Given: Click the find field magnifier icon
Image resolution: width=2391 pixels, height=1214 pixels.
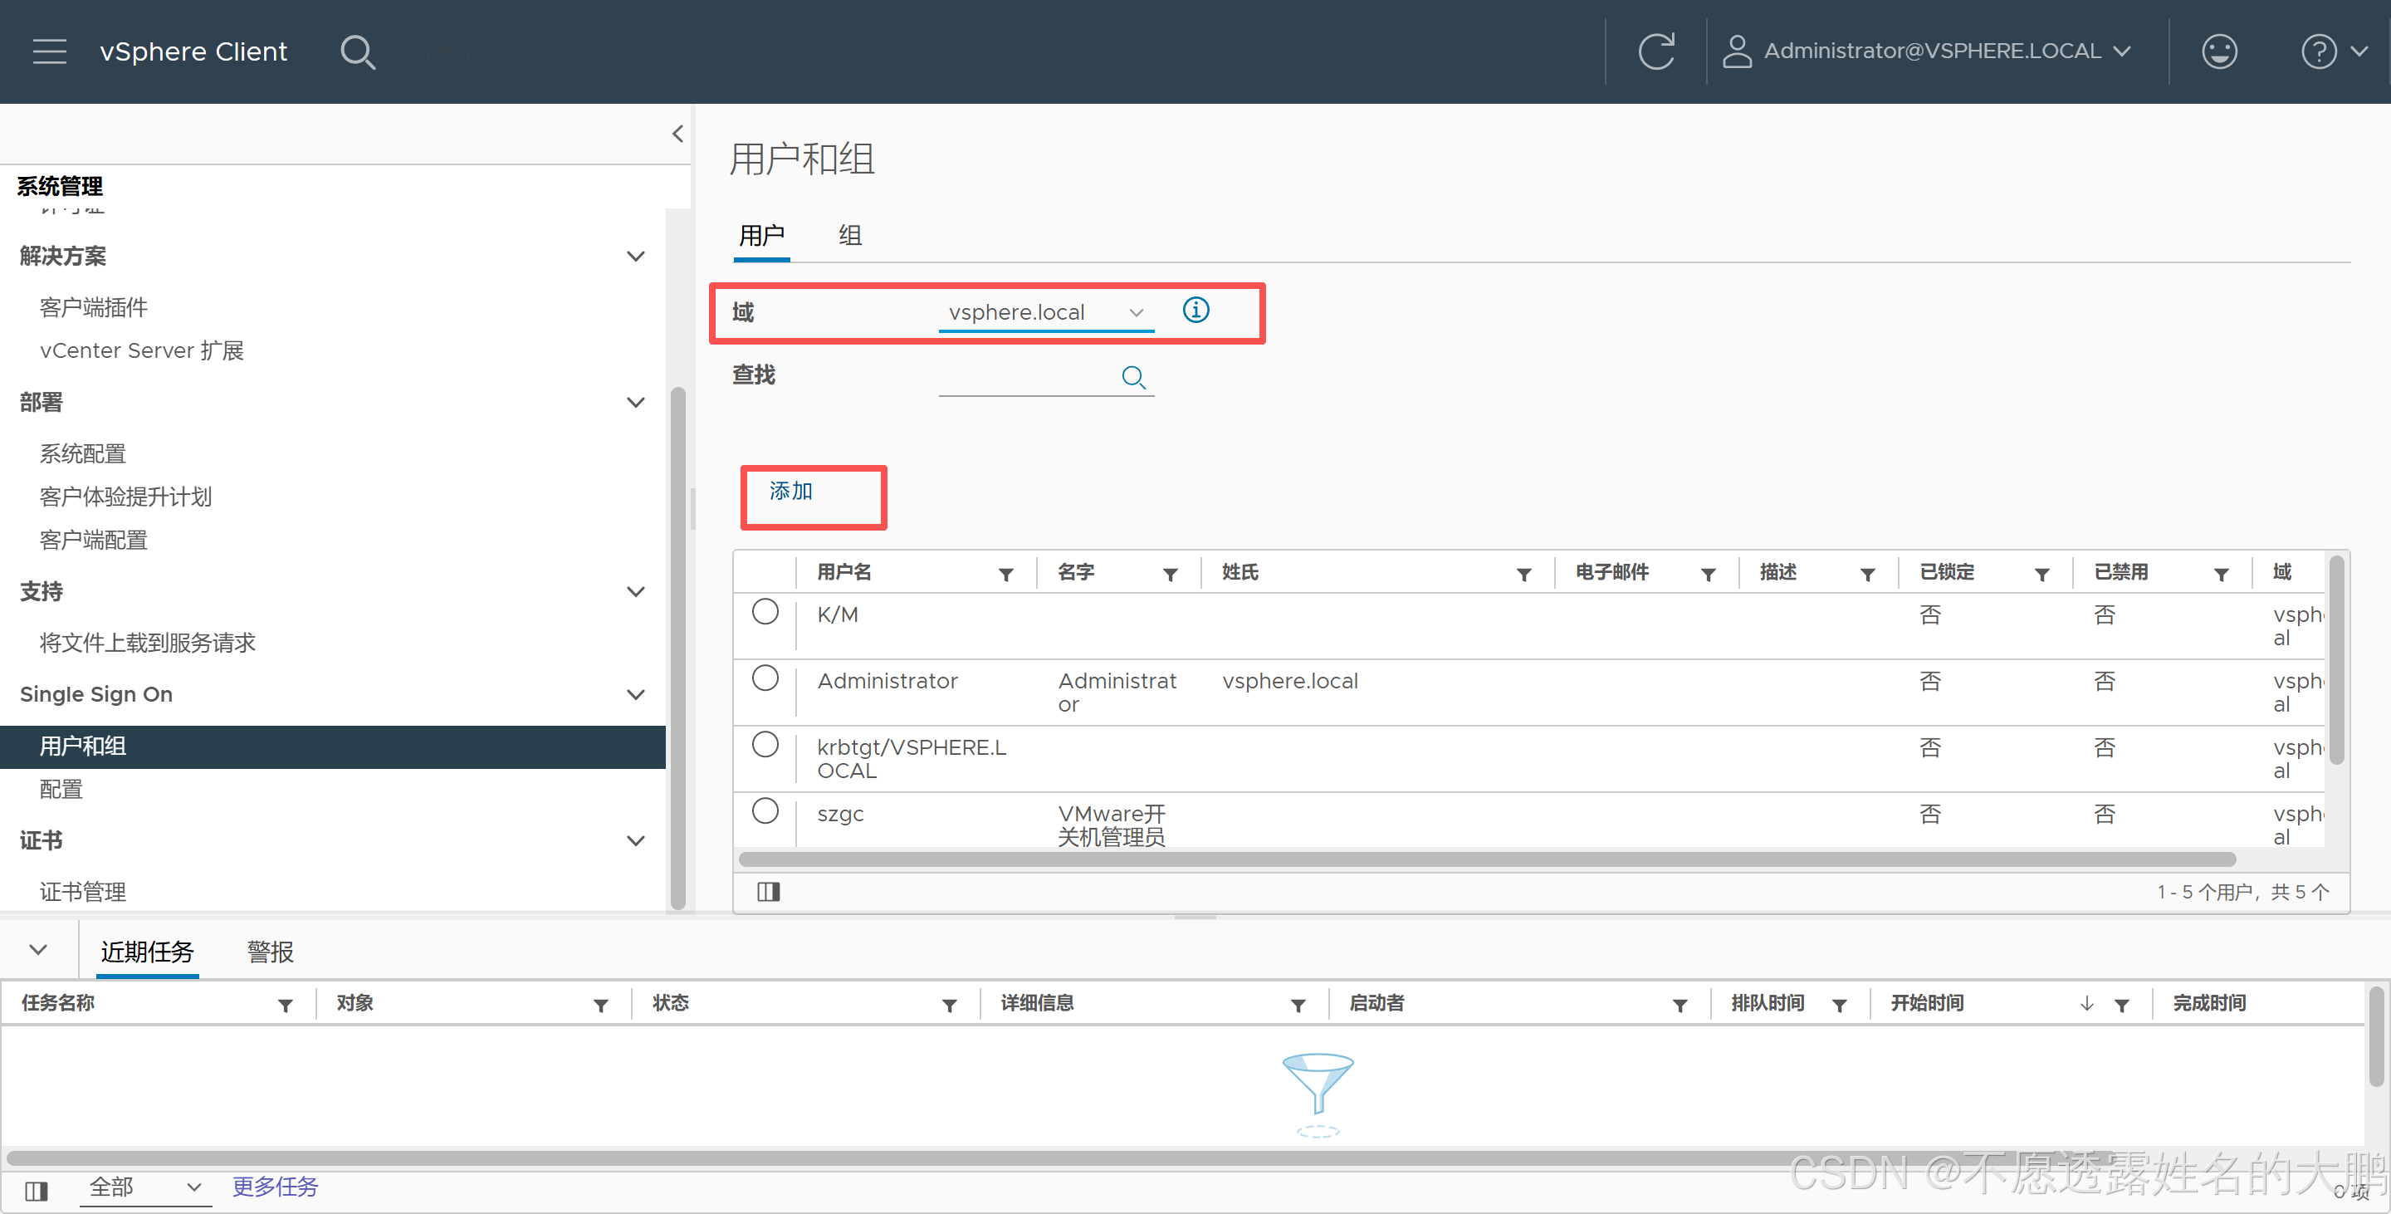Looking at the screenshot, I should tap(1133, 377).
